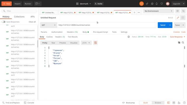Screen dimensions: 187x105
Task: Click the Invite button
Action: click(99, 4)
